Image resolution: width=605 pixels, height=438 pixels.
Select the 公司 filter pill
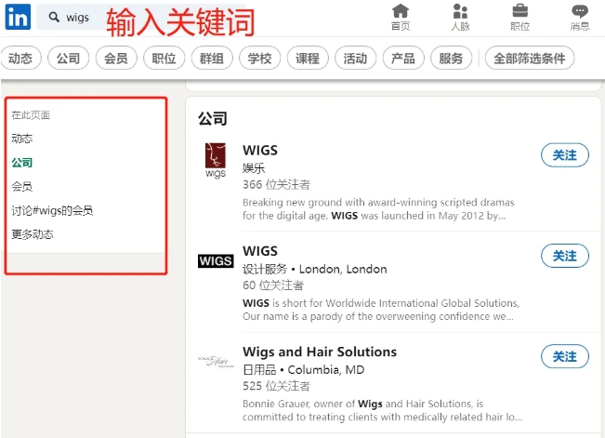coord(68,59)
